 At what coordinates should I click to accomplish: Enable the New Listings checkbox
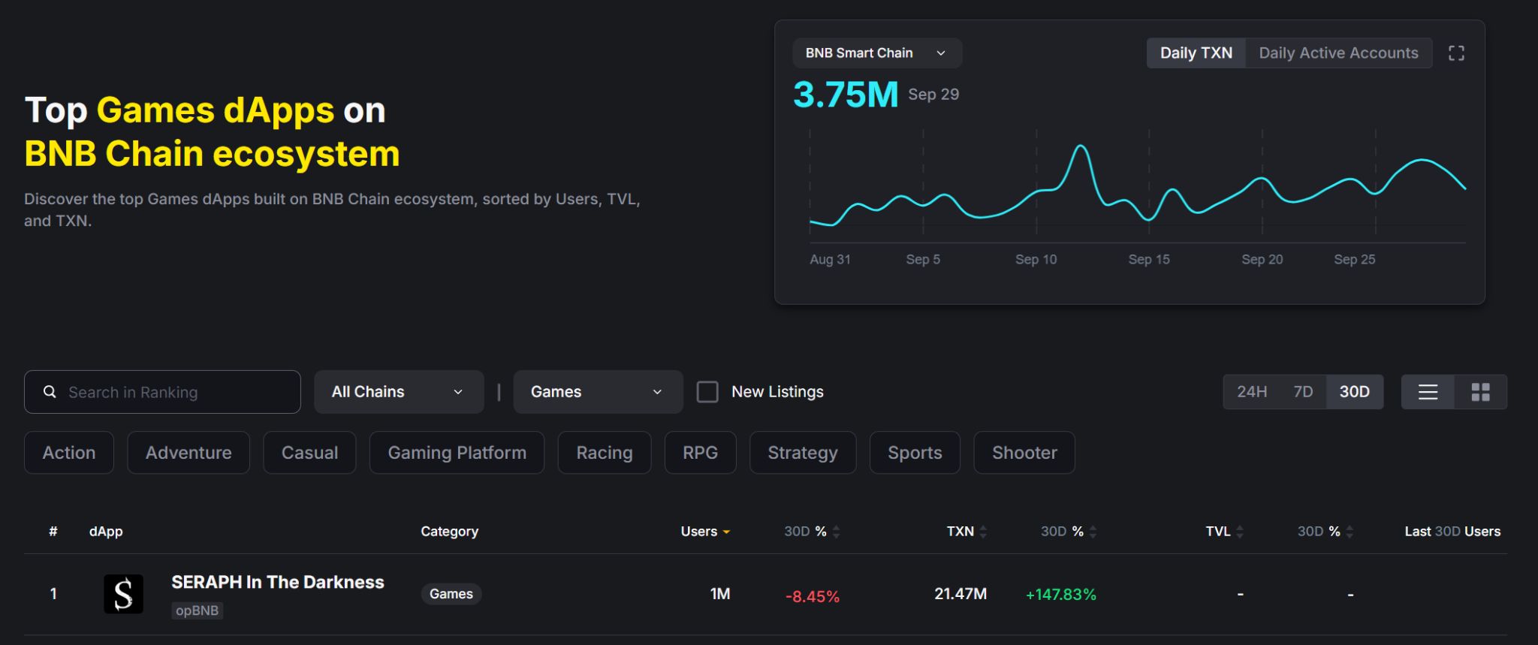click(707, 392)
